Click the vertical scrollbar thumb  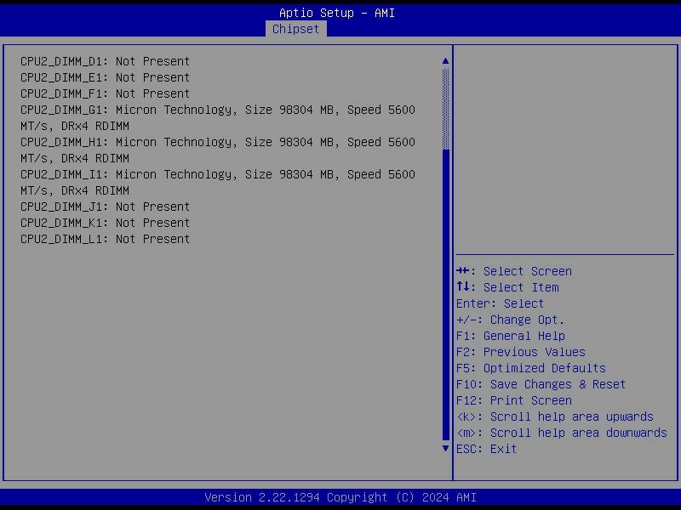pos(445,295)
